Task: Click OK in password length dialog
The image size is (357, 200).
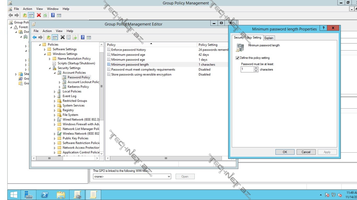Action: [285, 152]
